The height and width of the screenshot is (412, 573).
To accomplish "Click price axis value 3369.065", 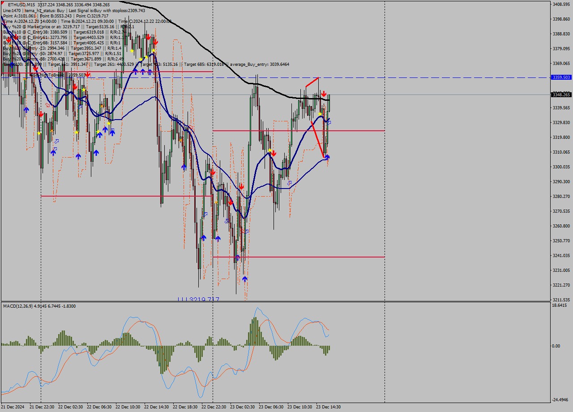I will pos(561,63).
